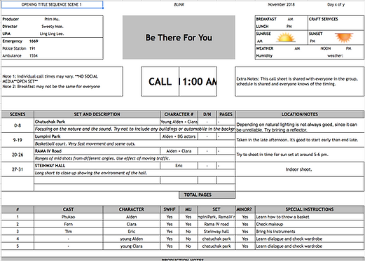
Task: Click the CAST column header
Action: 69,209
